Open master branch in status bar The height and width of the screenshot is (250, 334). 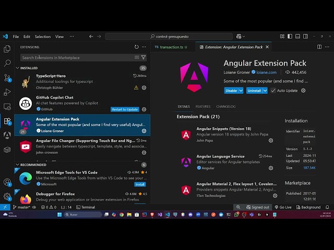pos(21,207)
